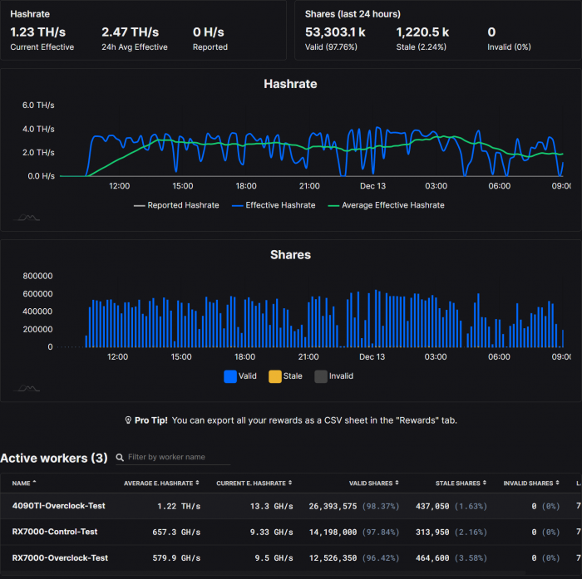Hide Stale shares via yellow legend swatch
The width and height of the screenshot is (582, 579).
[275, 376]
